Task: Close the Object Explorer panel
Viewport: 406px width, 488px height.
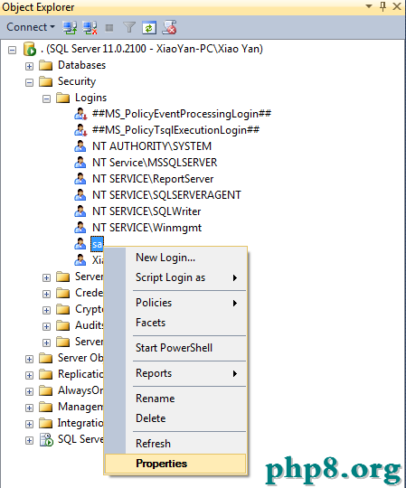Action: click(397, 6)
